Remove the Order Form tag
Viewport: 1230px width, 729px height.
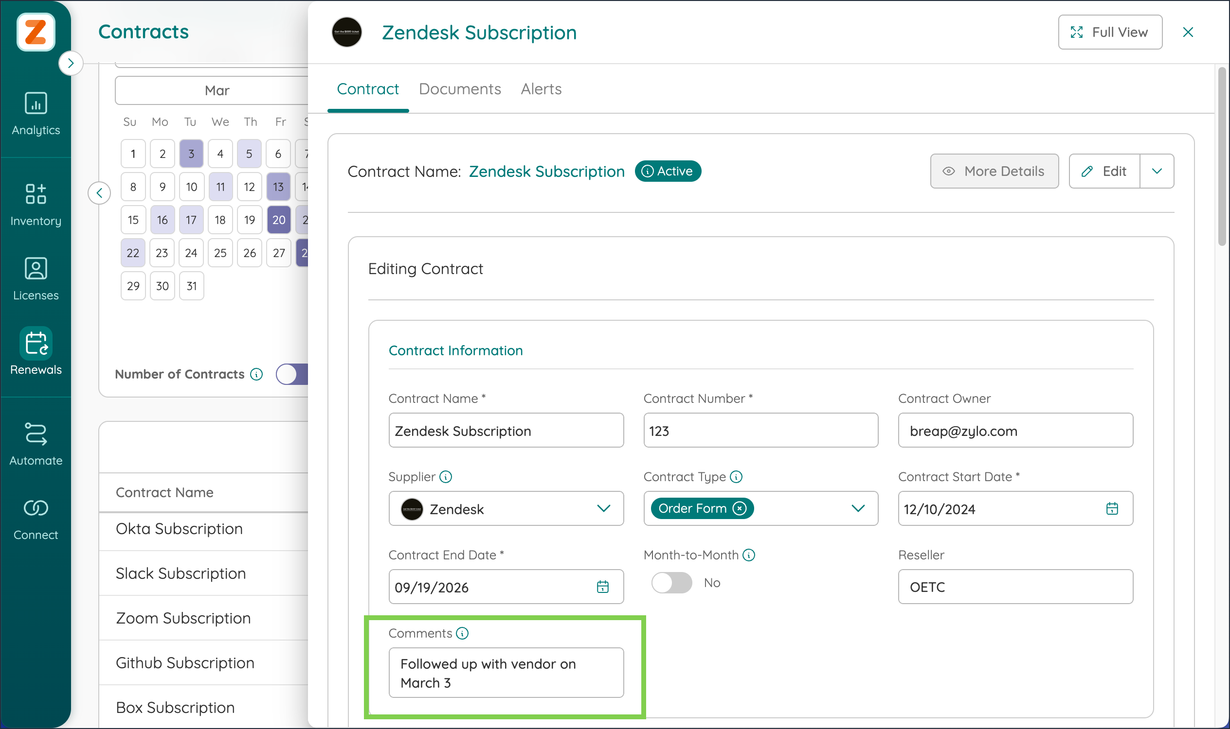(x=739, y=508)
